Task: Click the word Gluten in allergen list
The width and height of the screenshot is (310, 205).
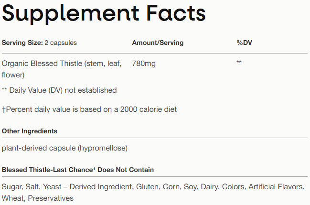Action: (x=148, y=187)
